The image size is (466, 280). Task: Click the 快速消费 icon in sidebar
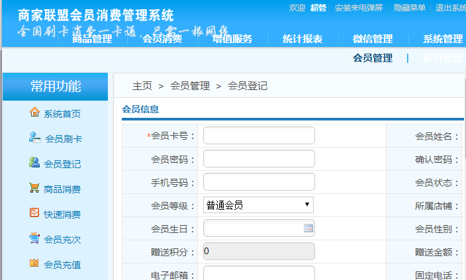(x=34, y=213)
